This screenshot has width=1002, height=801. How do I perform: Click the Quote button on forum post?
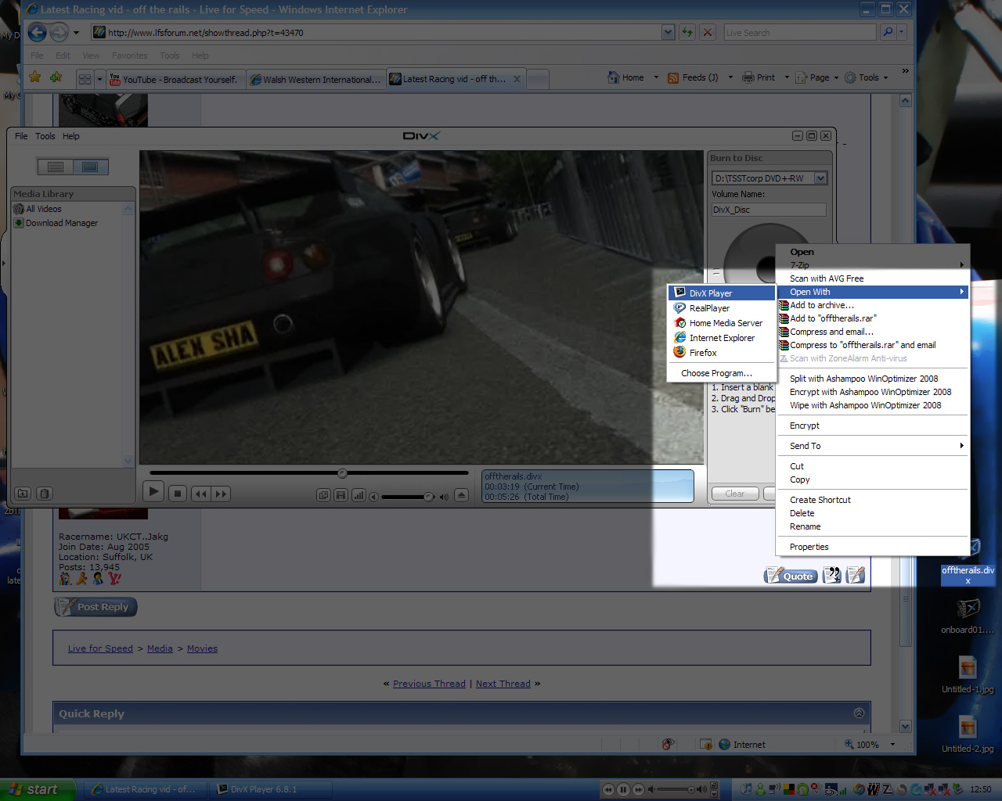791,576
